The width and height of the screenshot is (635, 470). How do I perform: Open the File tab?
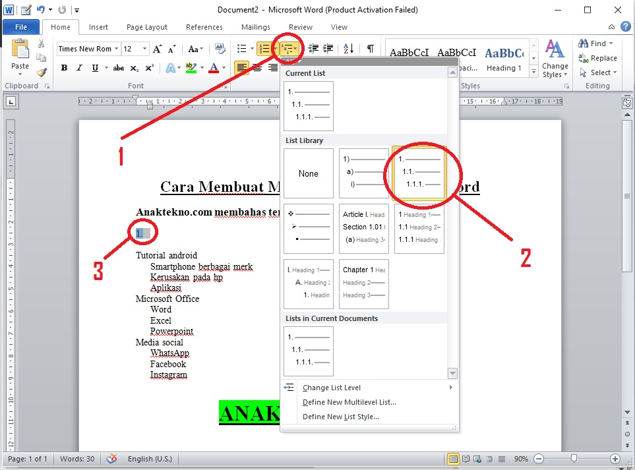pyautogui.click(x=21, y=27)
